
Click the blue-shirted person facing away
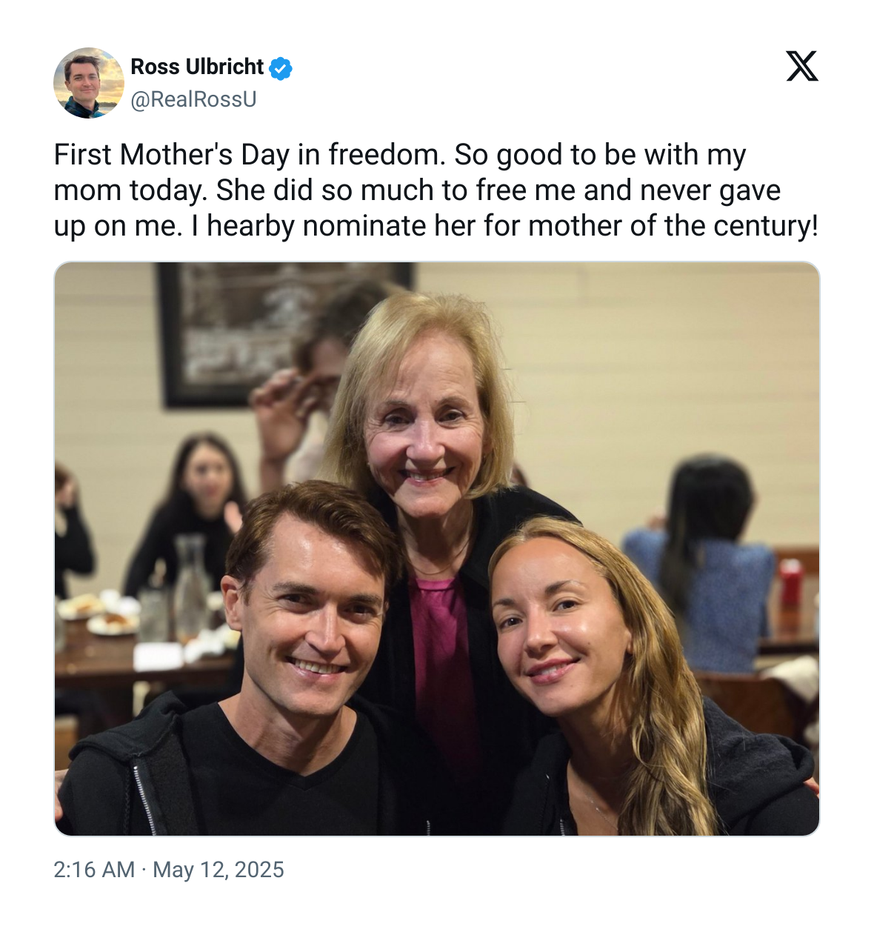[701, 570]
